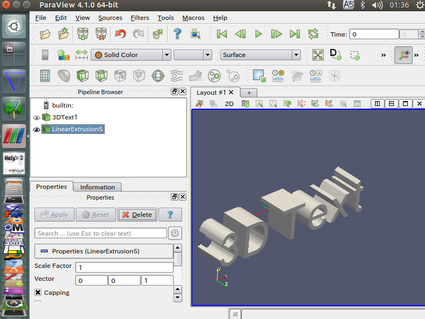Step forward one animation frame
The height and width of the screenshot is (319, 425).
[277, 34]
